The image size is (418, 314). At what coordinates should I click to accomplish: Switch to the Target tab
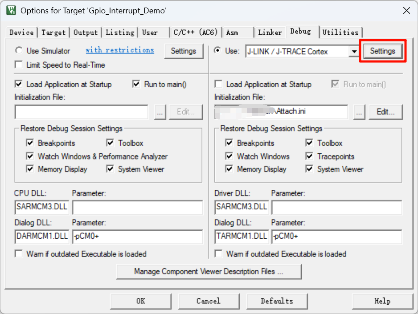[53, 33]
